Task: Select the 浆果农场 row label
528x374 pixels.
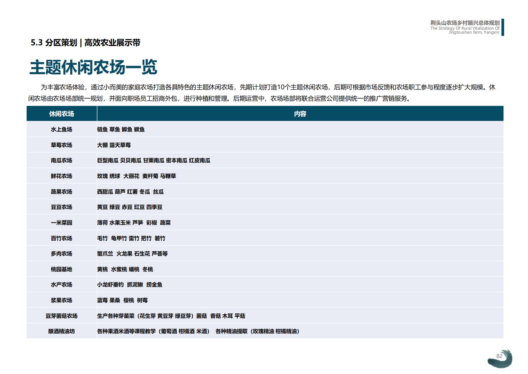Action: coord(62,300)
